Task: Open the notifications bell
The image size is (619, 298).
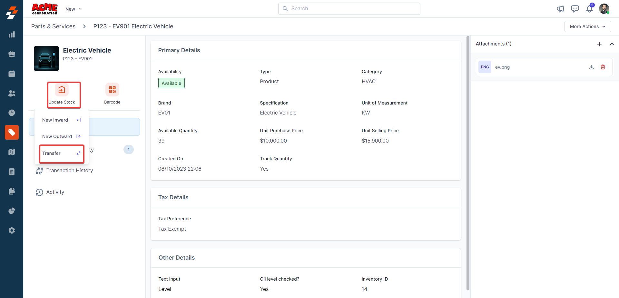Action: pyautogui.click(x=589, y=9)
